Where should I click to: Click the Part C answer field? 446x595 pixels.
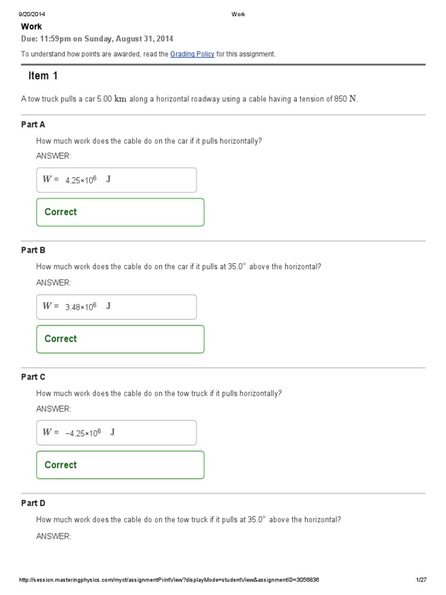point(116,433)
